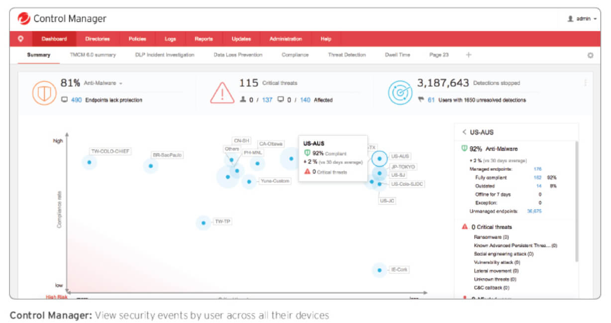Screen dimensions: 611x323
Task: Click the 137 affected users link
Action: point(267,100)
